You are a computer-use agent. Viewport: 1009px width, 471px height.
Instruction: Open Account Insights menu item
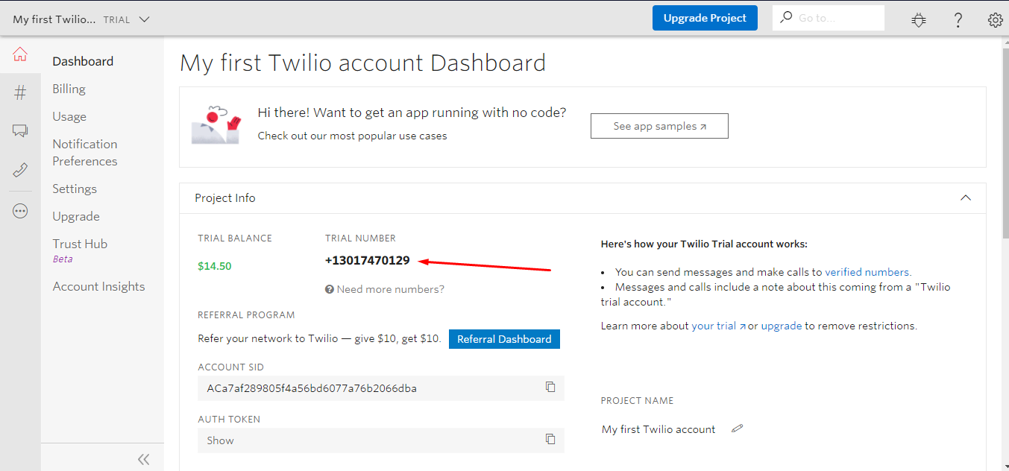coord(98,286)
